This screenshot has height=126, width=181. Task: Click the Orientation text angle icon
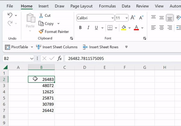(x=178, y=18)
